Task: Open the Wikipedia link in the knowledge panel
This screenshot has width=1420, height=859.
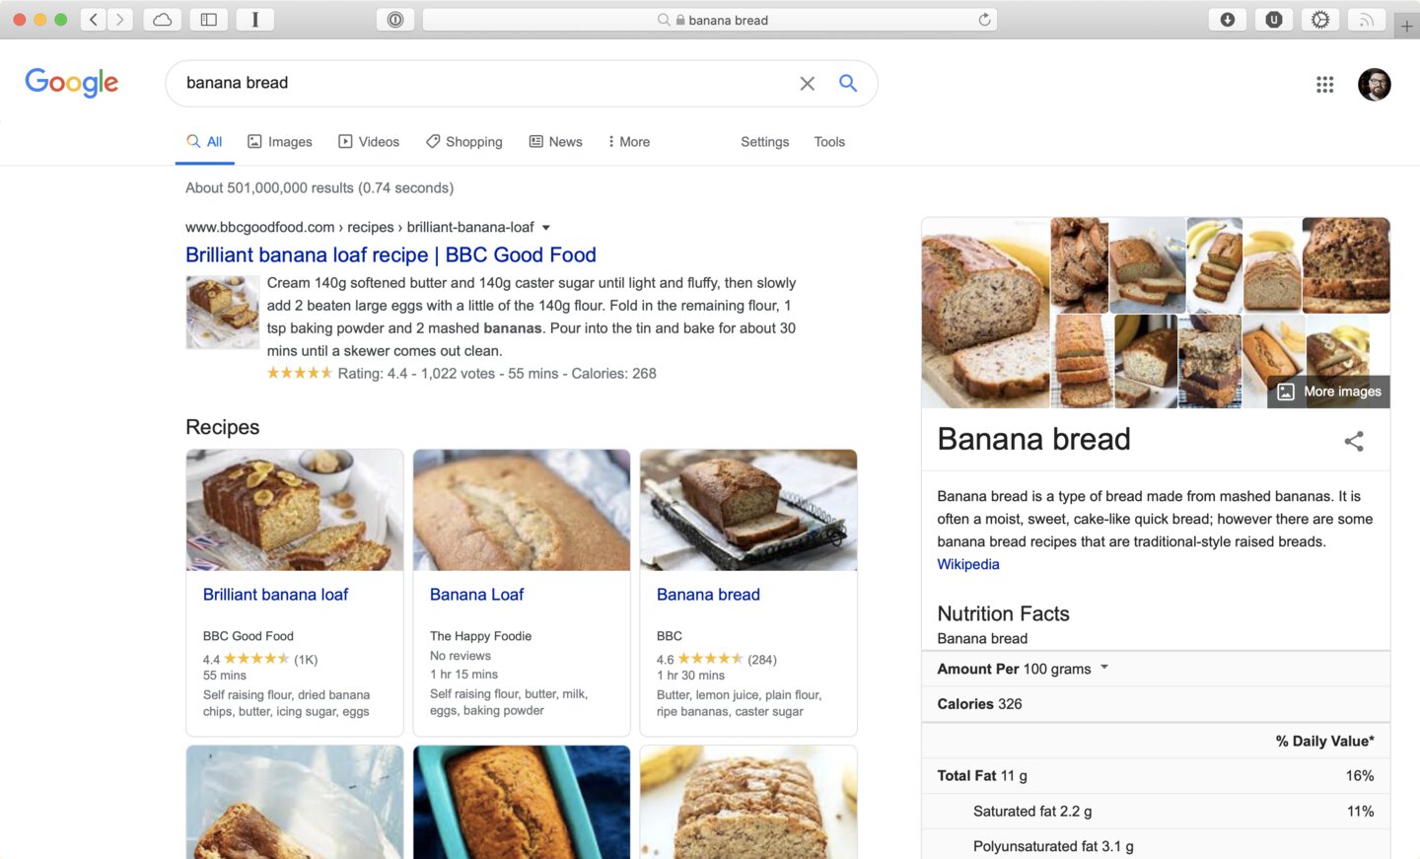Action: [968, 564]
